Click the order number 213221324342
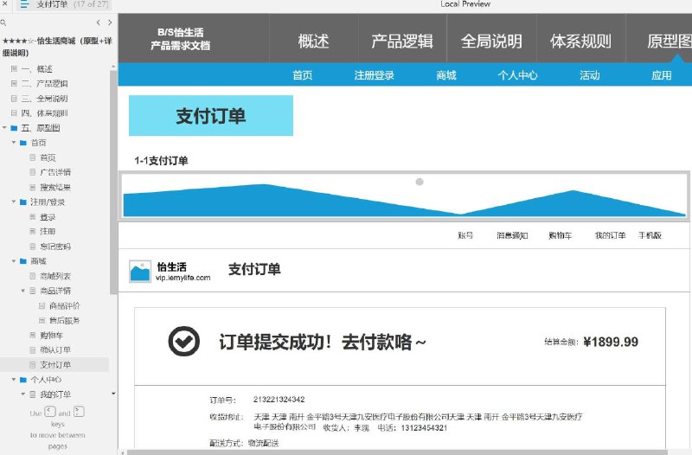 279,400
